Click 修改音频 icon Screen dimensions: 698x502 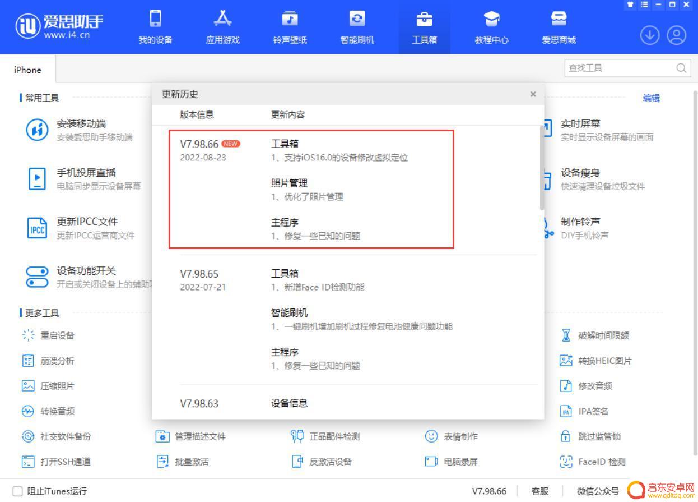(x=566, y=386)
